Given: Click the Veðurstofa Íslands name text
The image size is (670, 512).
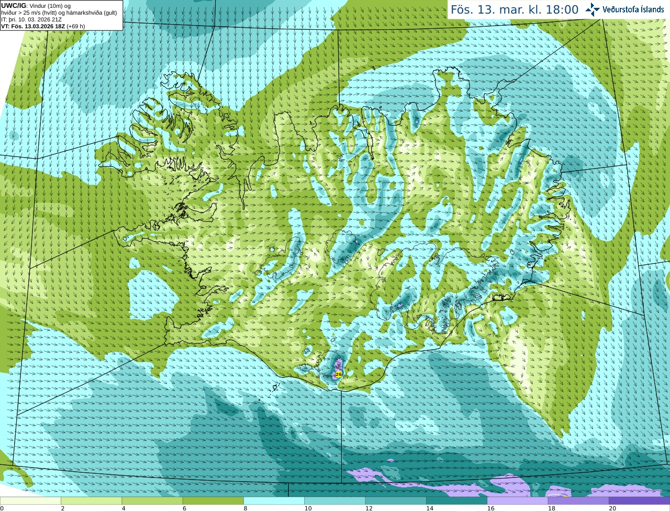Looking at the screenshot, I should point(633,9).
